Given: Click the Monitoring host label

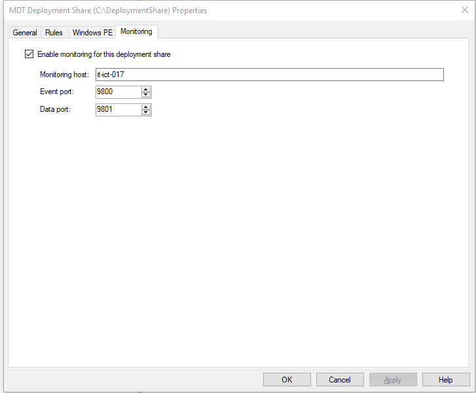Looking at the screenshot, I should click(x=64, y=75).
